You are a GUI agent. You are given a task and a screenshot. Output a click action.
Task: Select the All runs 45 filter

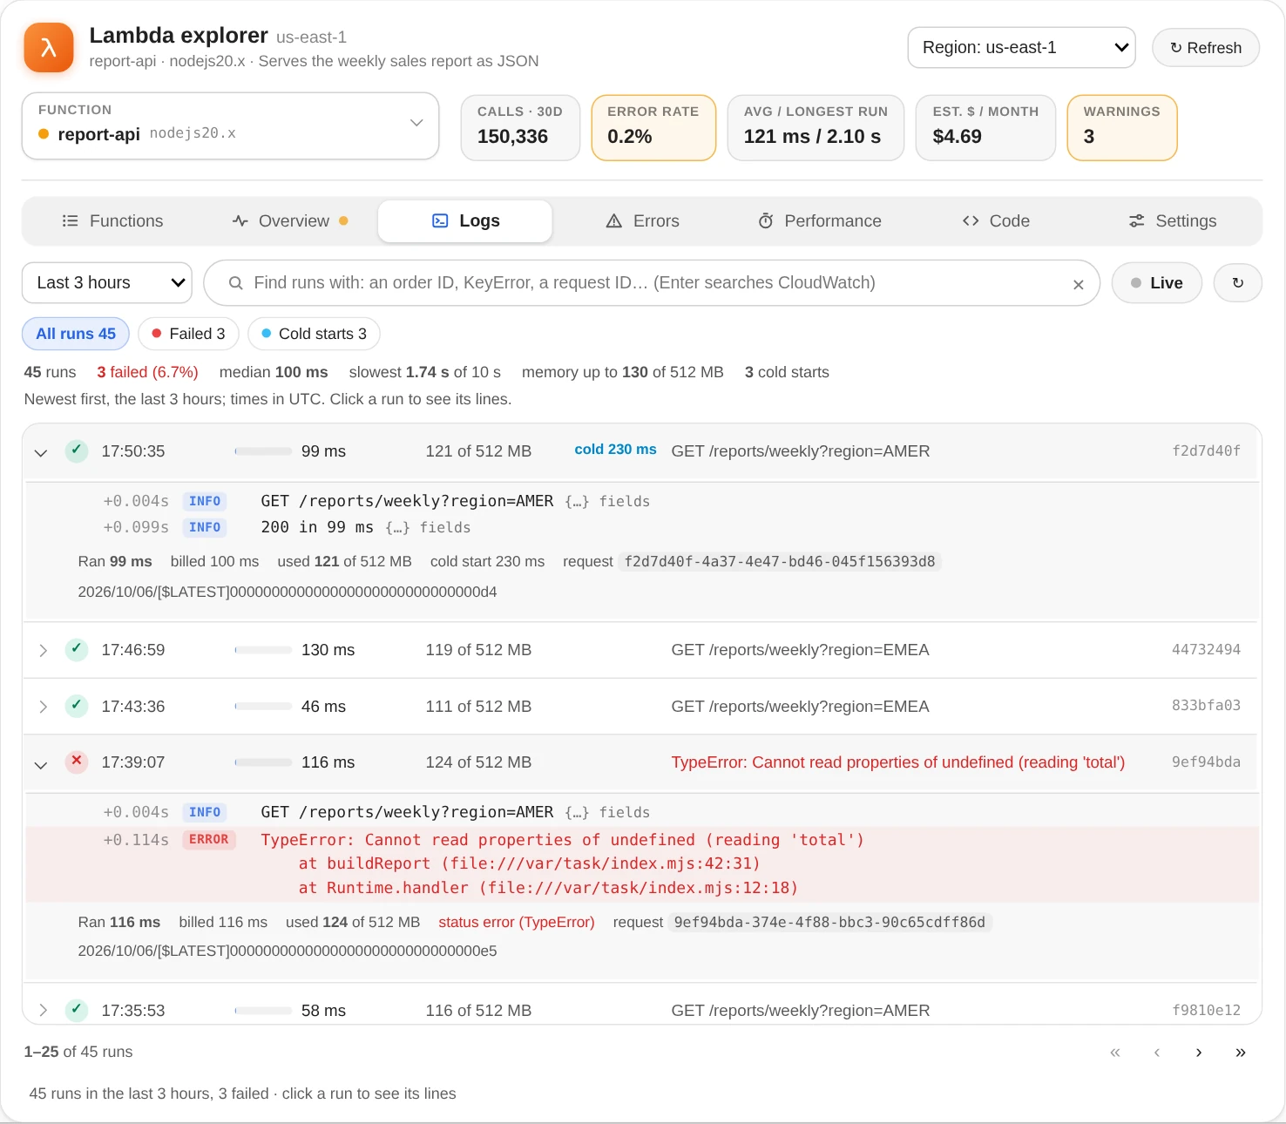[76, 334]
